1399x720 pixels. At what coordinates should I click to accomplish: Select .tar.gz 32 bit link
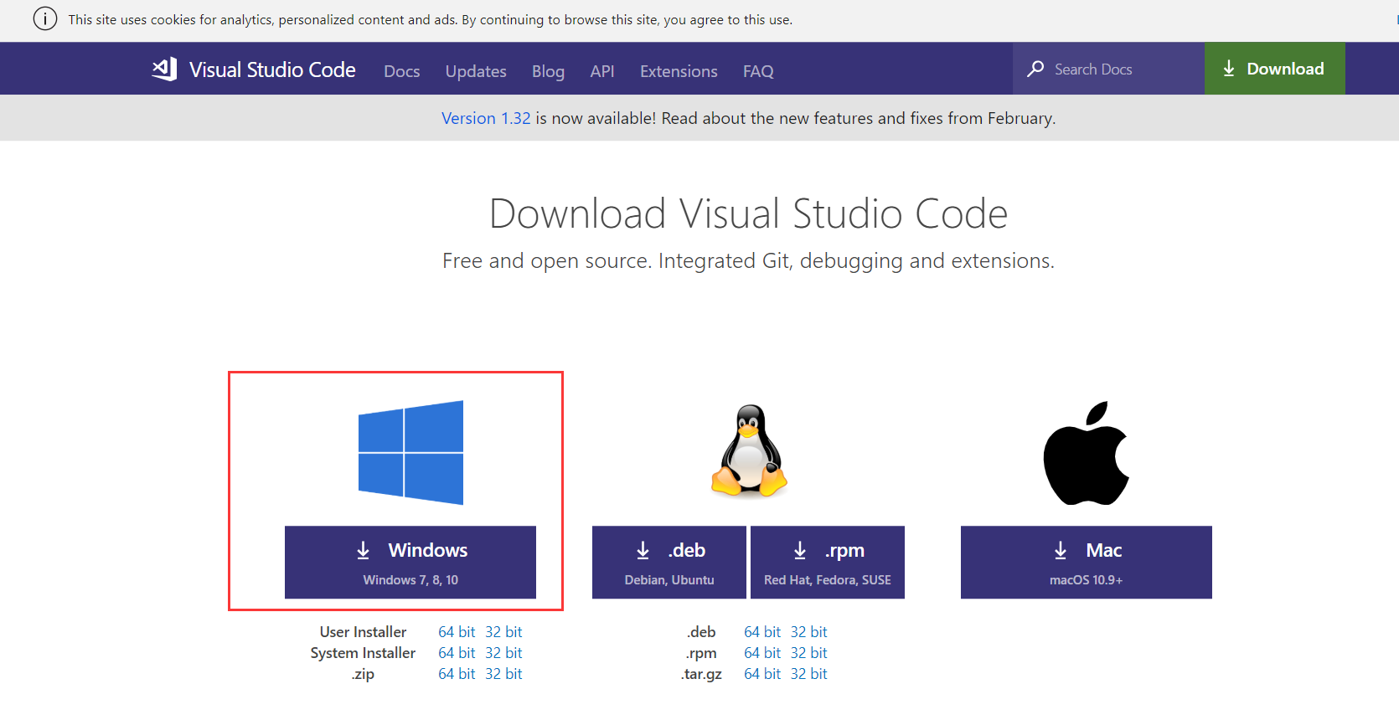[x=809, y=674]
